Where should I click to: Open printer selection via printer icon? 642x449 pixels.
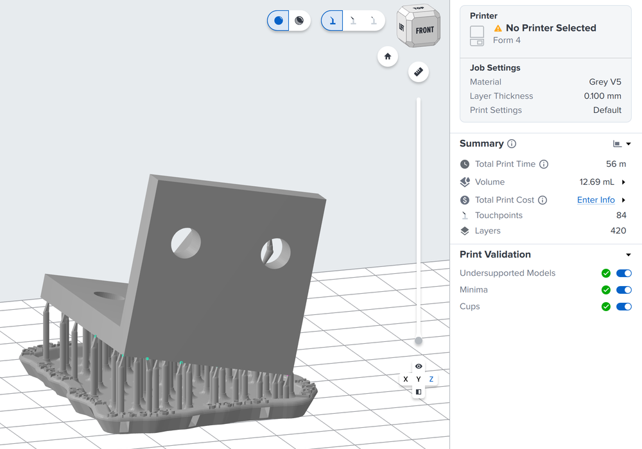coord(477,36)
